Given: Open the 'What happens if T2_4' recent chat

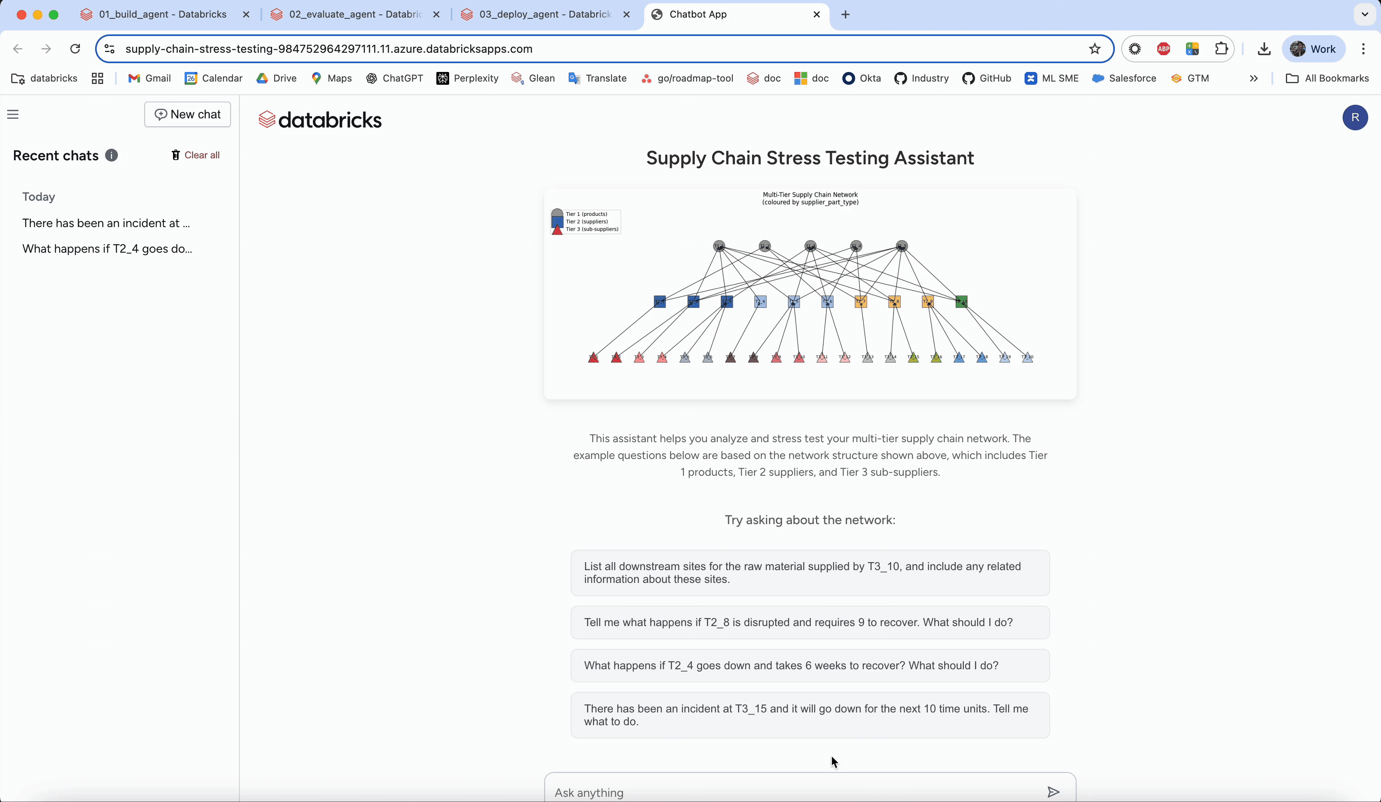Looking at the screenshot, I should [107, 249].
